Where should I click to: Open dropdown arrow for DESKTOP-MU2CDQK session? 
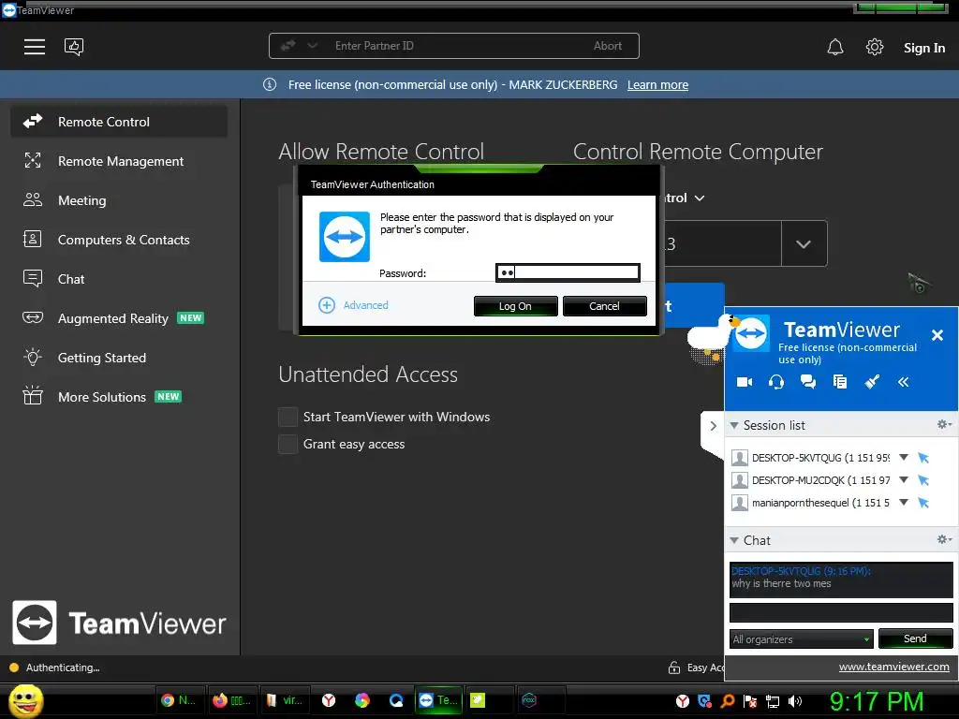coord(904,480)
